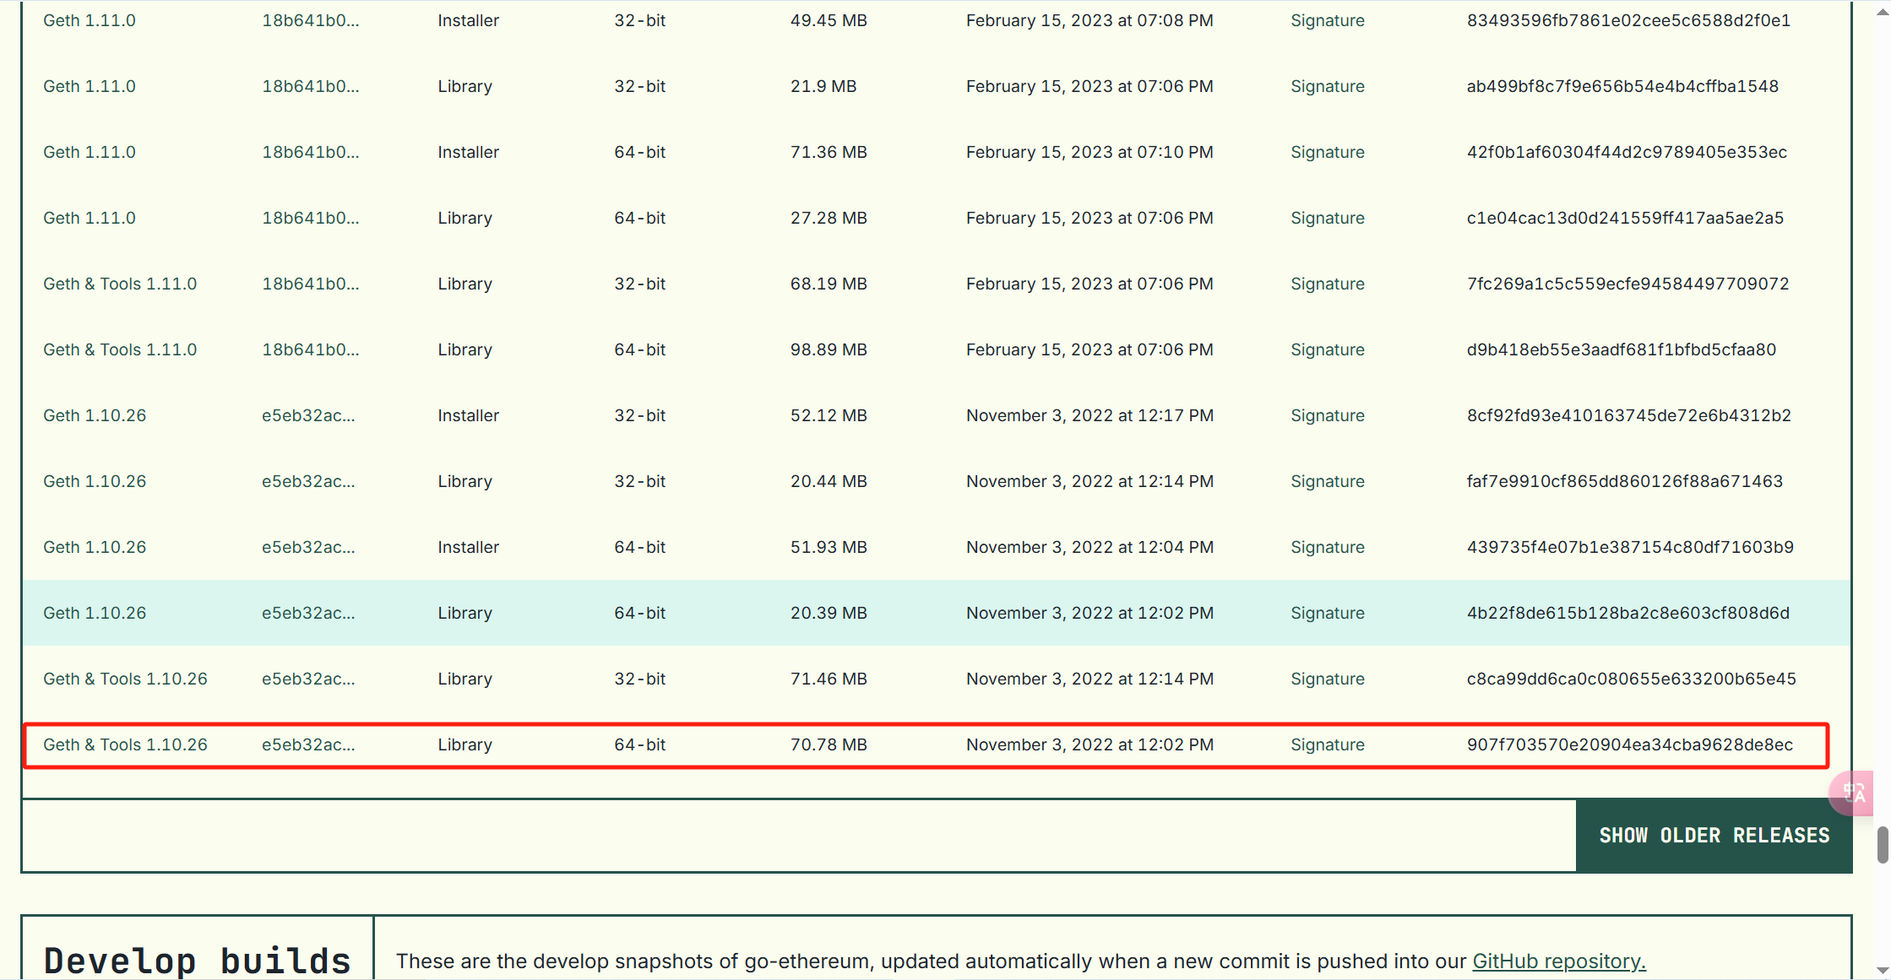1891x980 pixels.
Task: Open Signature for Geth 1.10.26 Installer 32-bit
Action: 1327,415
